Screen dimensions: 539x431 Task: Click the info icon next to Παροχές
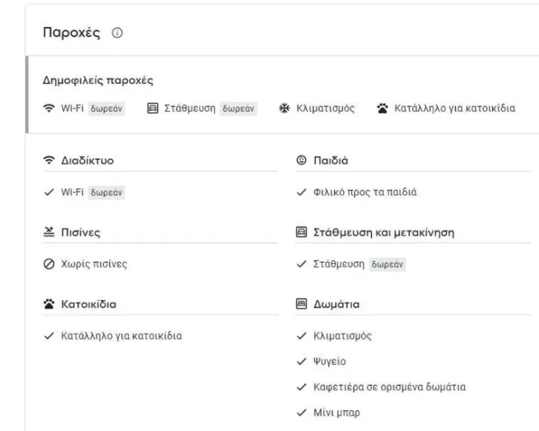(x=118, y=34)
